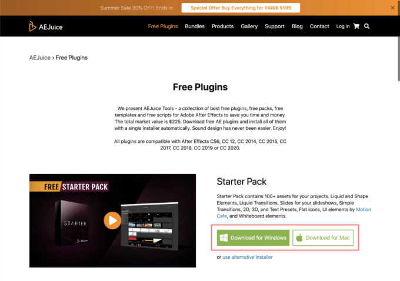Open the shopping cart
400x281 pixels.
tap(356, 26)
